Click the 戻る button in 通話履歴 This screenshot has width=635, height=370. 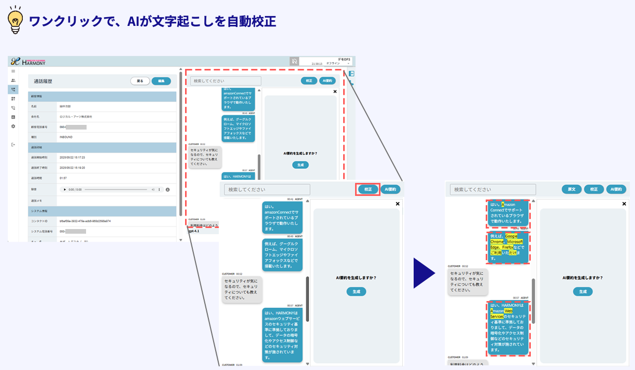coord(140,81)
